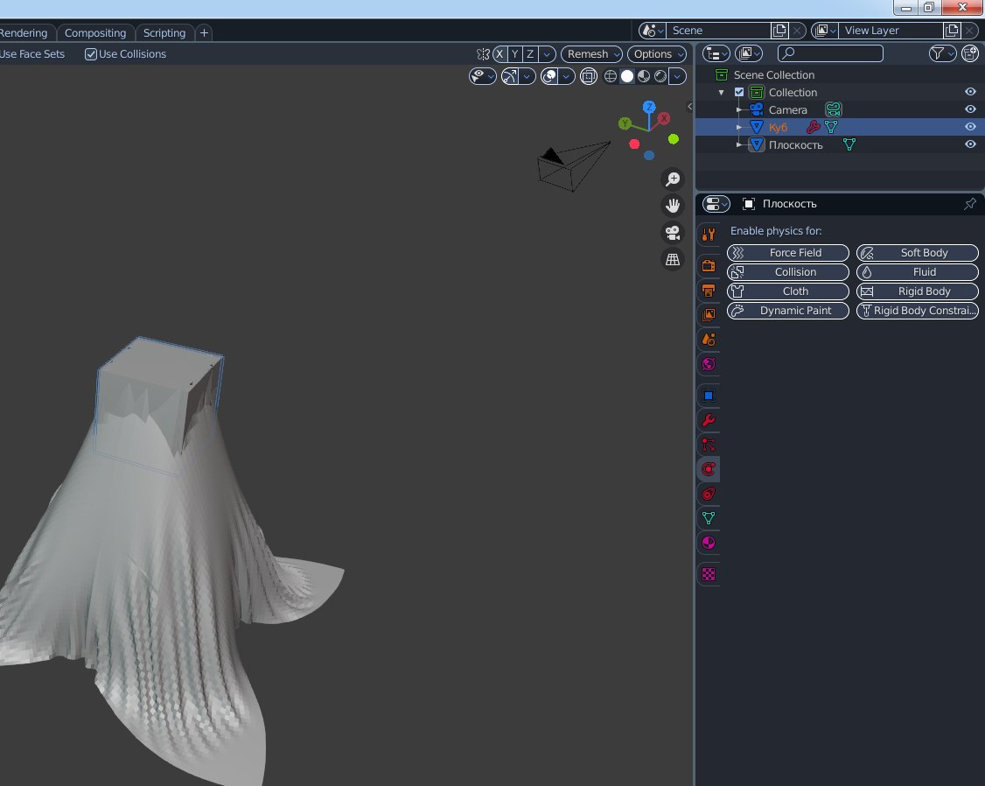
Task: Click the Camera data icon in outliner
Action: coord(833,109)
